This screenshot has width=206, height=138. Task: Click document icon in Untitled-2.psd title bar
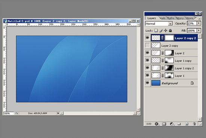pyautogui.click(x=6, y=21)
